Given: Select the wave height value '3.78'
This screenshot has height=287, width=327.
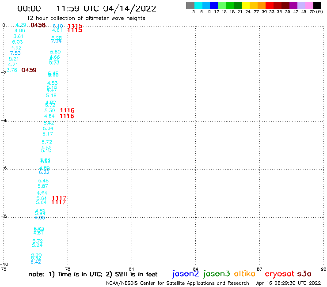Looking at the screenshot, I should point(11,70).
